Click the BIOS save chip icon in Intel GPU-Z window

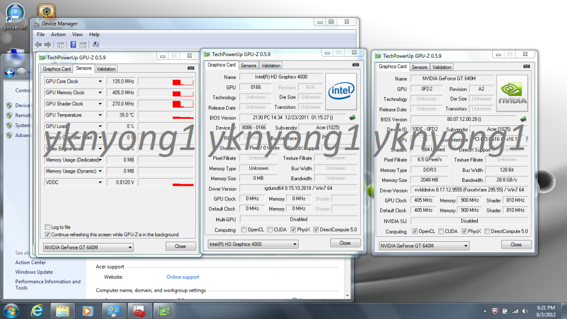click(353, 117)
